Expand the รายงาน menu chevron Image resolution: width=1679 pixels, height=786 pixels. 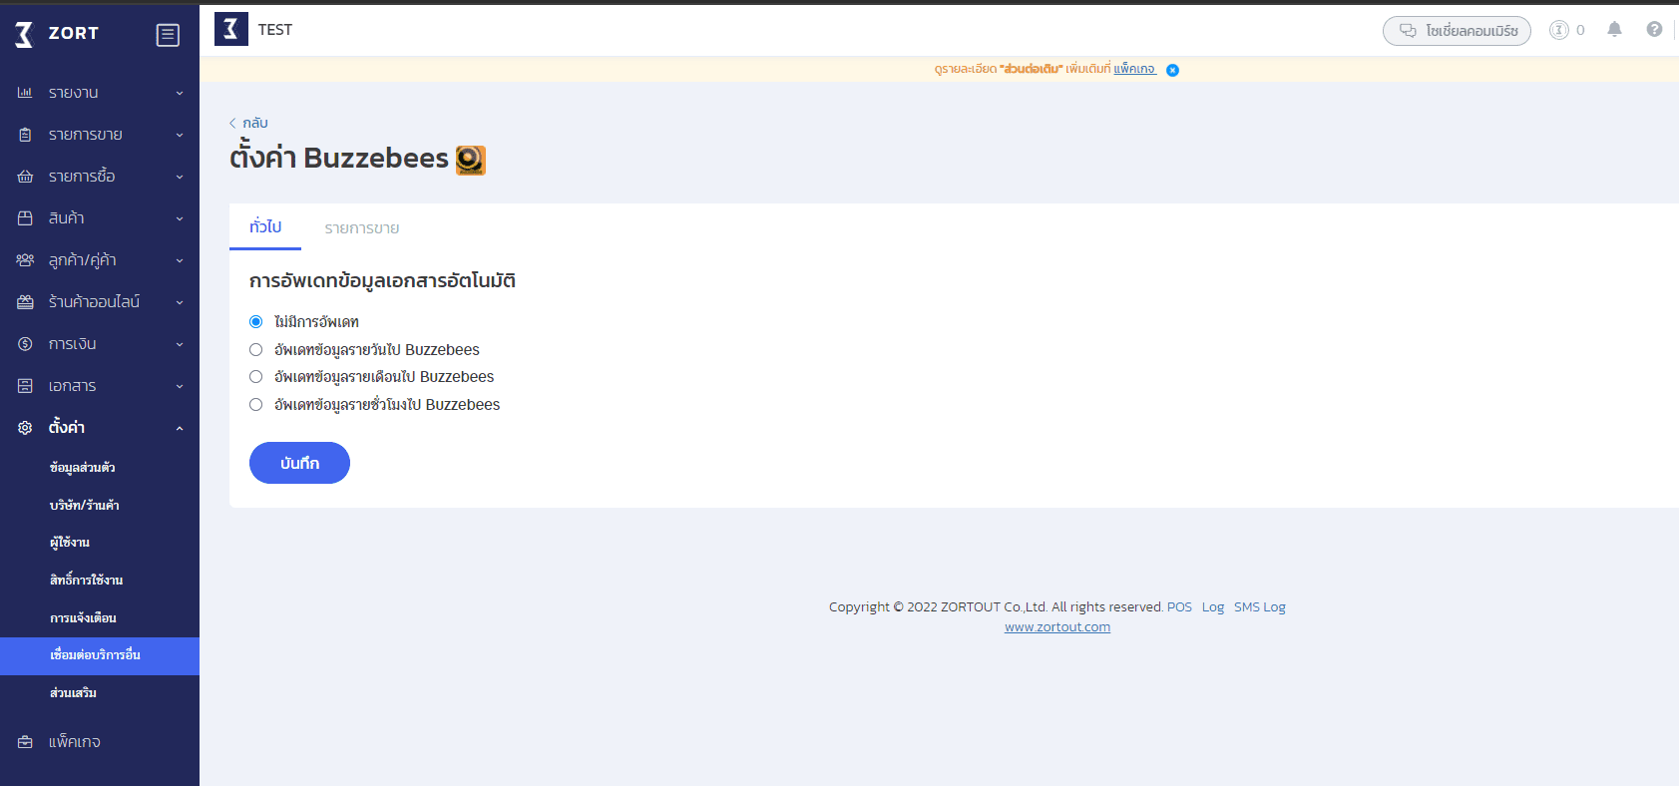[180, 93]
